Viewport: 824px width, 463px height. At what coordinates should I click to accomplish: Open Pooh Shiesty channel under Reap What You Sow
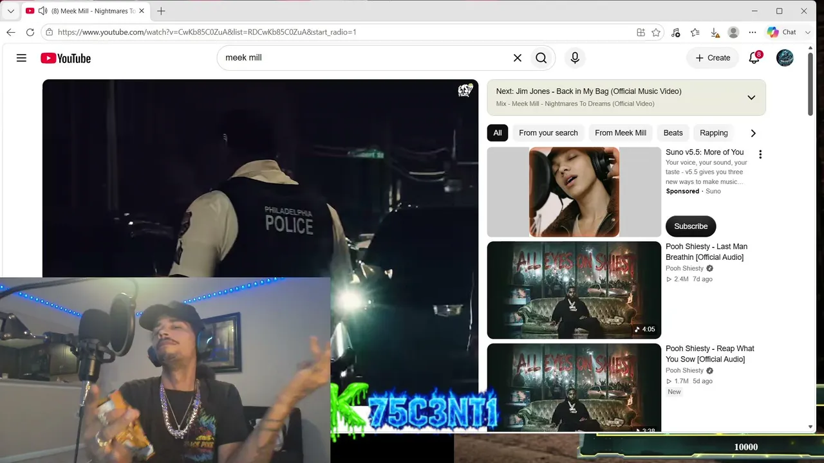tap(684, 370)
